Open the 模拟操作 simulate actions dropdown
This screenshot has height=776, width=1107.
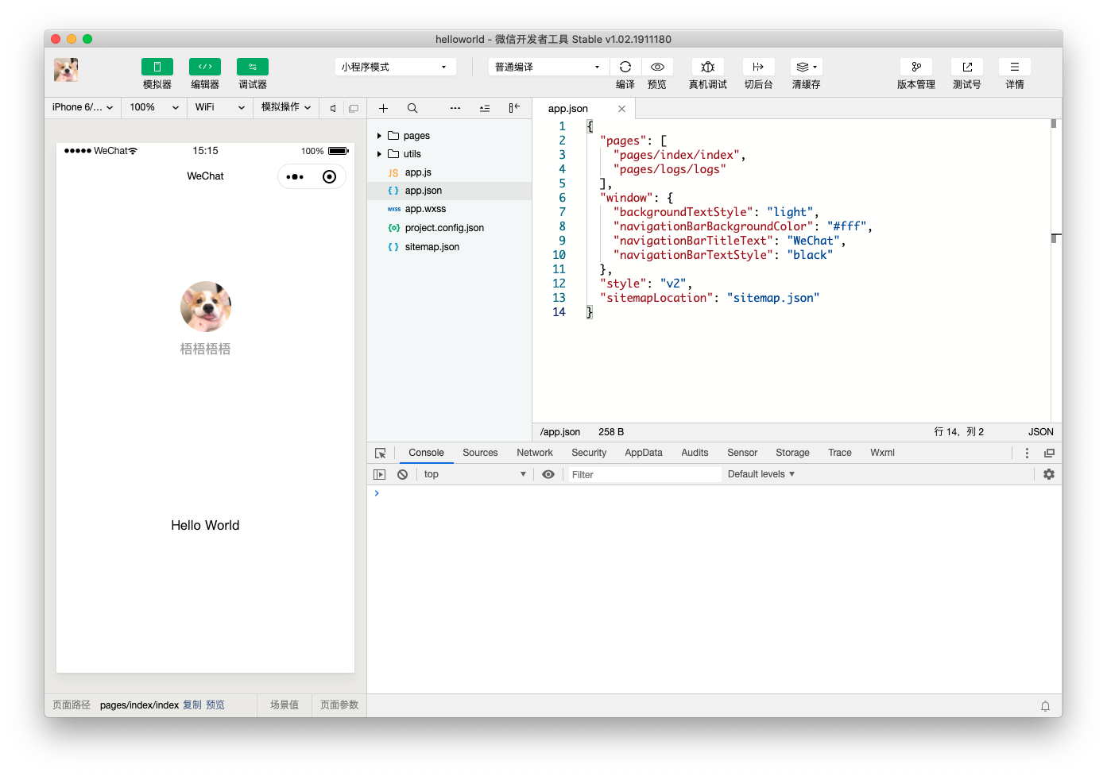click(286, 107)
